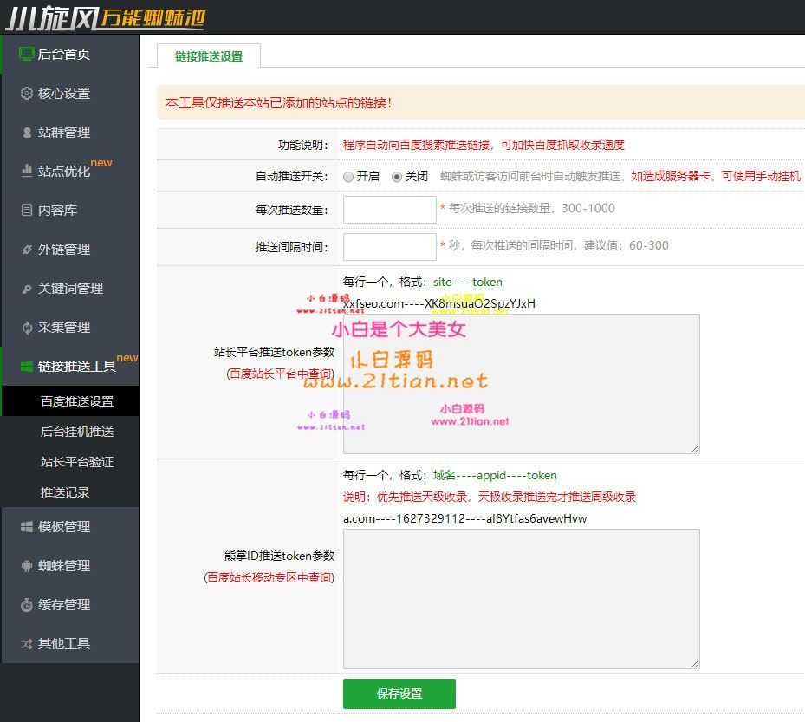Click the document icon beside 内容库
The width and height of the screenshot is (805, 722).
tap(27, 210)
